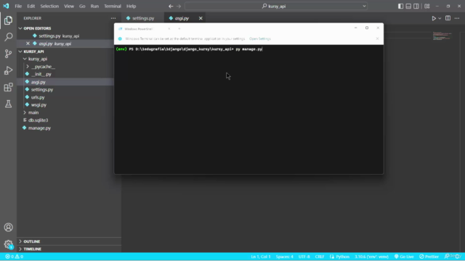
Task: Open the command center dropdown chevron
Action: click(364, 7)
